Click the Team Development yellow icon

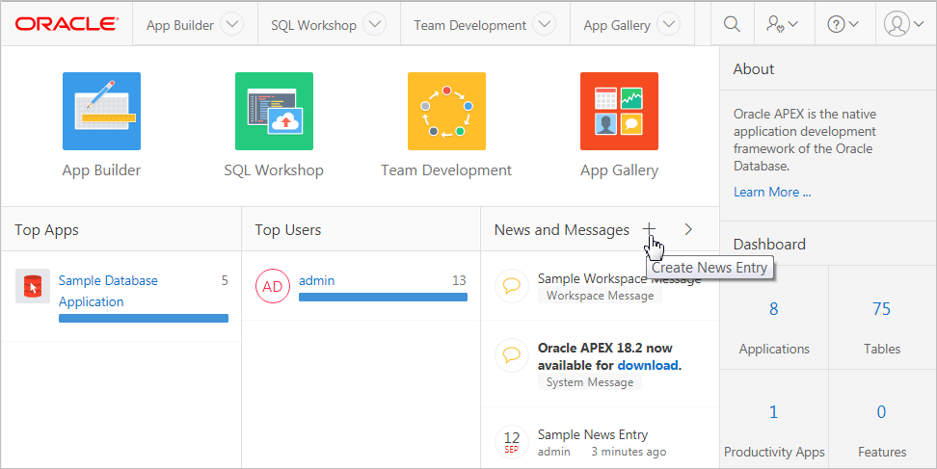(x=446, y=112)
